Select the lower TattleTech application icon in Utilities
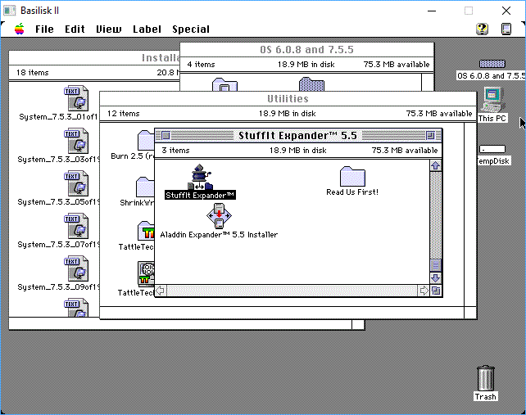 pos(147,273)
